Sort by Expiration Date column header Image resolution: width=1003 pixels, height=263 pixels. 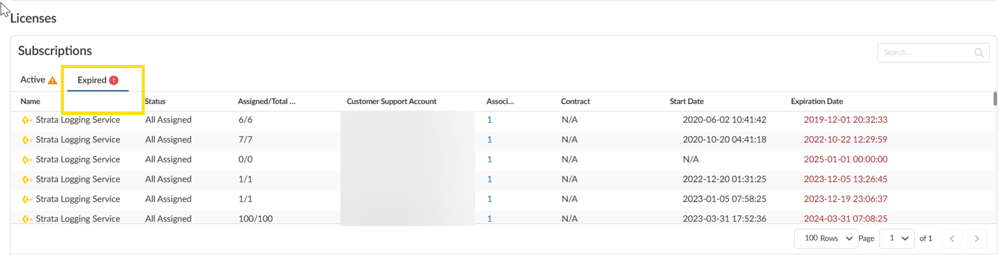(x=816, y=101)
